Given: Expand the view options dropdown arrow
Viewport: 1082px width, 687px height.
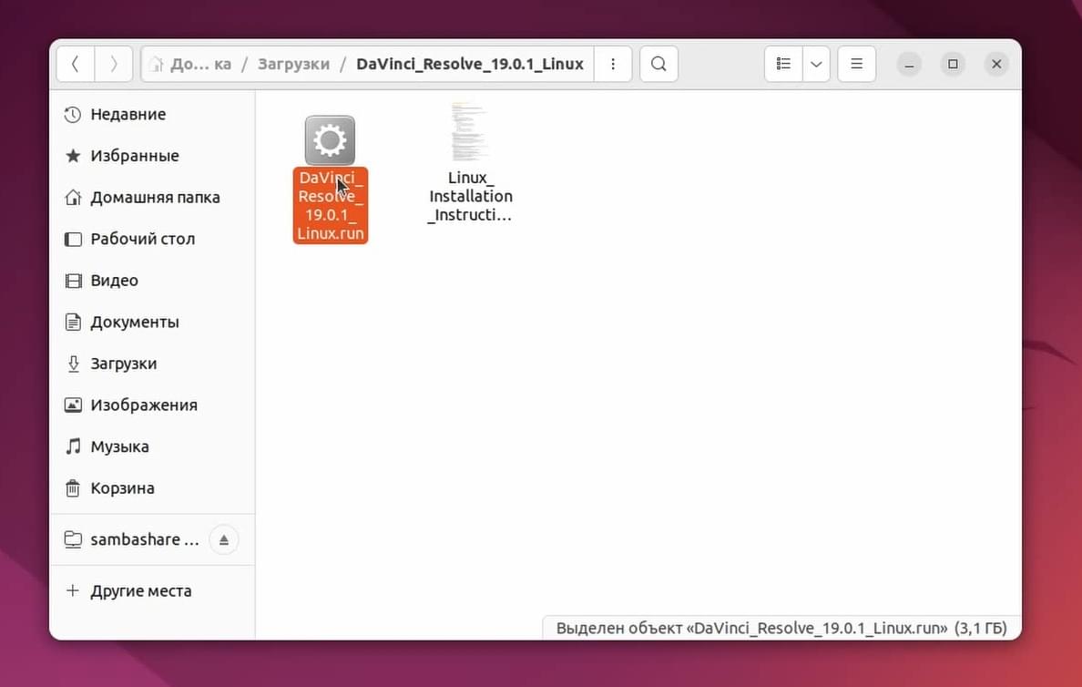Looking at the screenshot, I should [816, 64].
